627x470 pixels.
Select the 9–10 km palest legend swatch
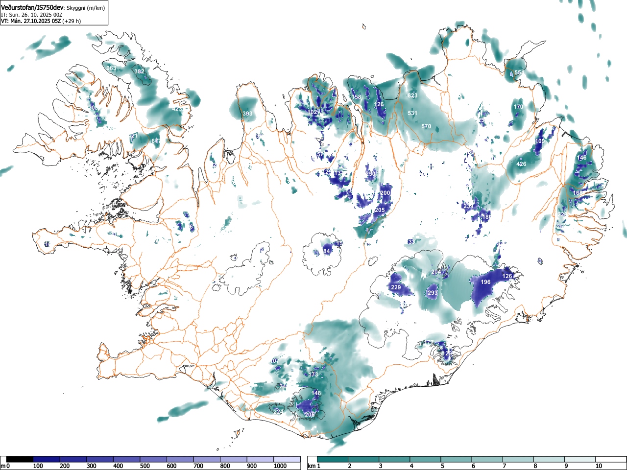point(581,459)
